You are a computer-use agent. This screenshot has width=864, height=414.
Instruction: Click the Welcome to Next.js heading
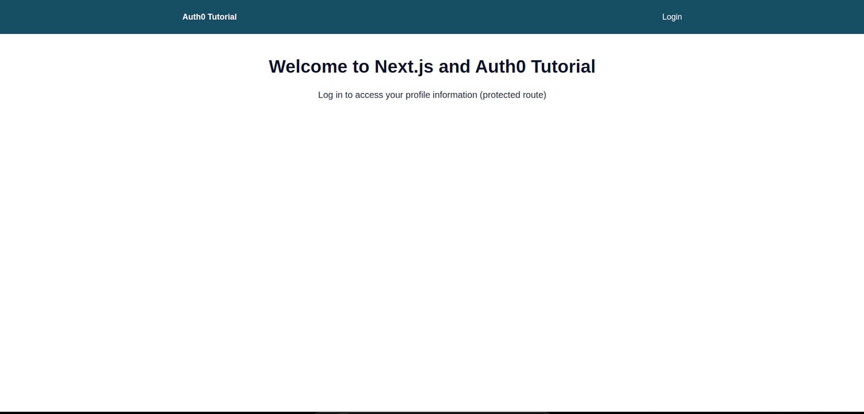(x=432, y=66)
